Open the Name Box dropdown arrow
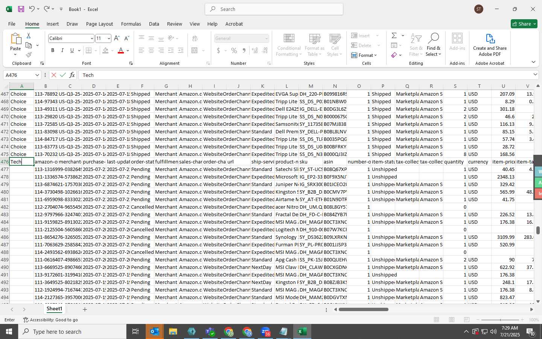 tap(37, 75)
